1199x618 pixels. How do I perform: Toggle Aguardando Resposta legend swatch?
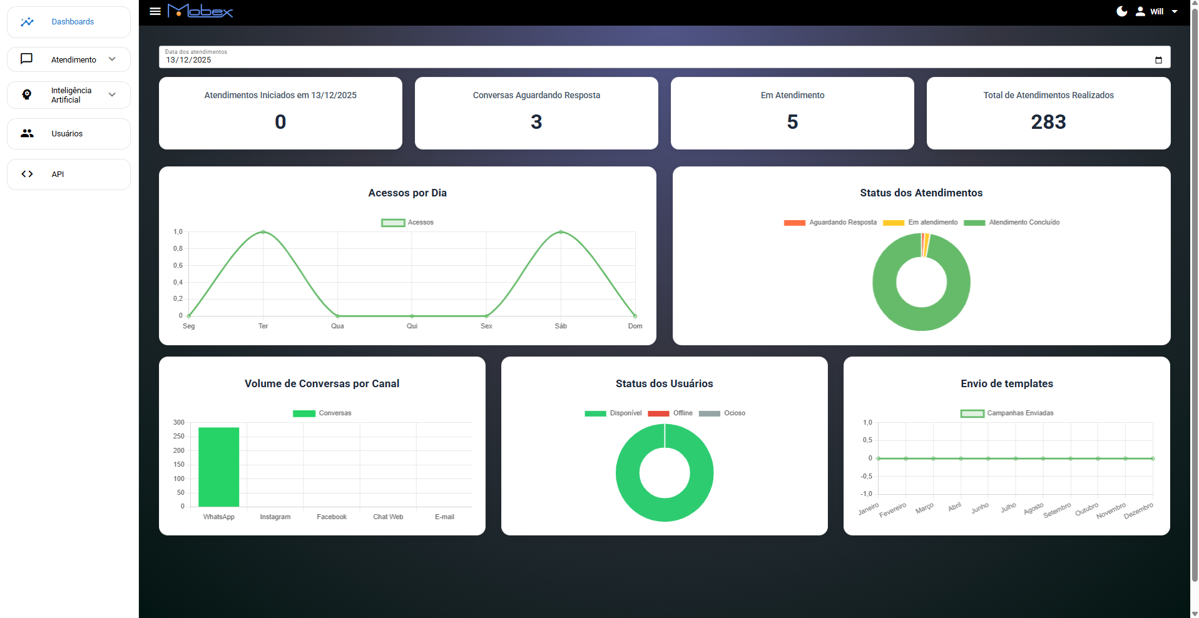point(794,223)
